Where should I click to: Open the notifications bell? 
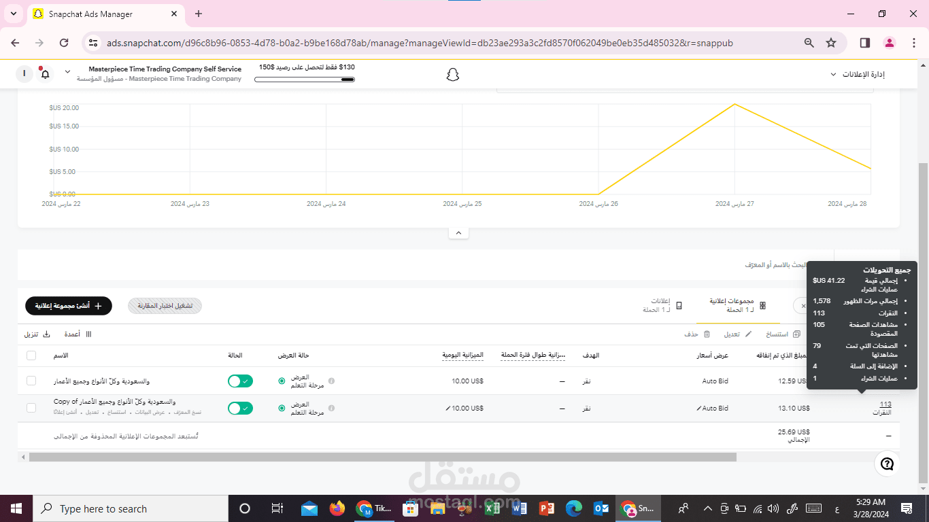click(x=45, y=73)
